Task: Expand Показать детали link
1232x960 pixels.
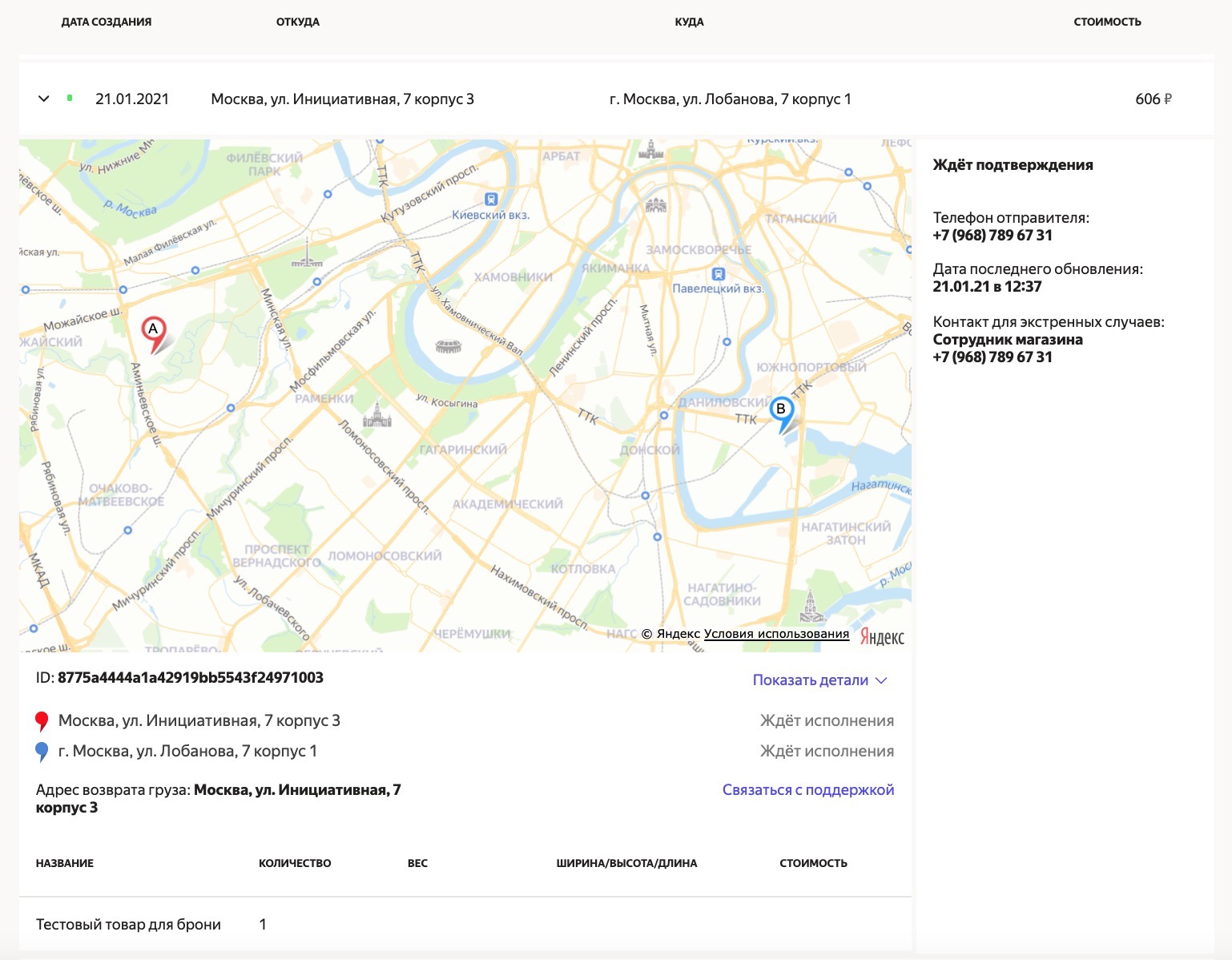Action: point(820,680)
